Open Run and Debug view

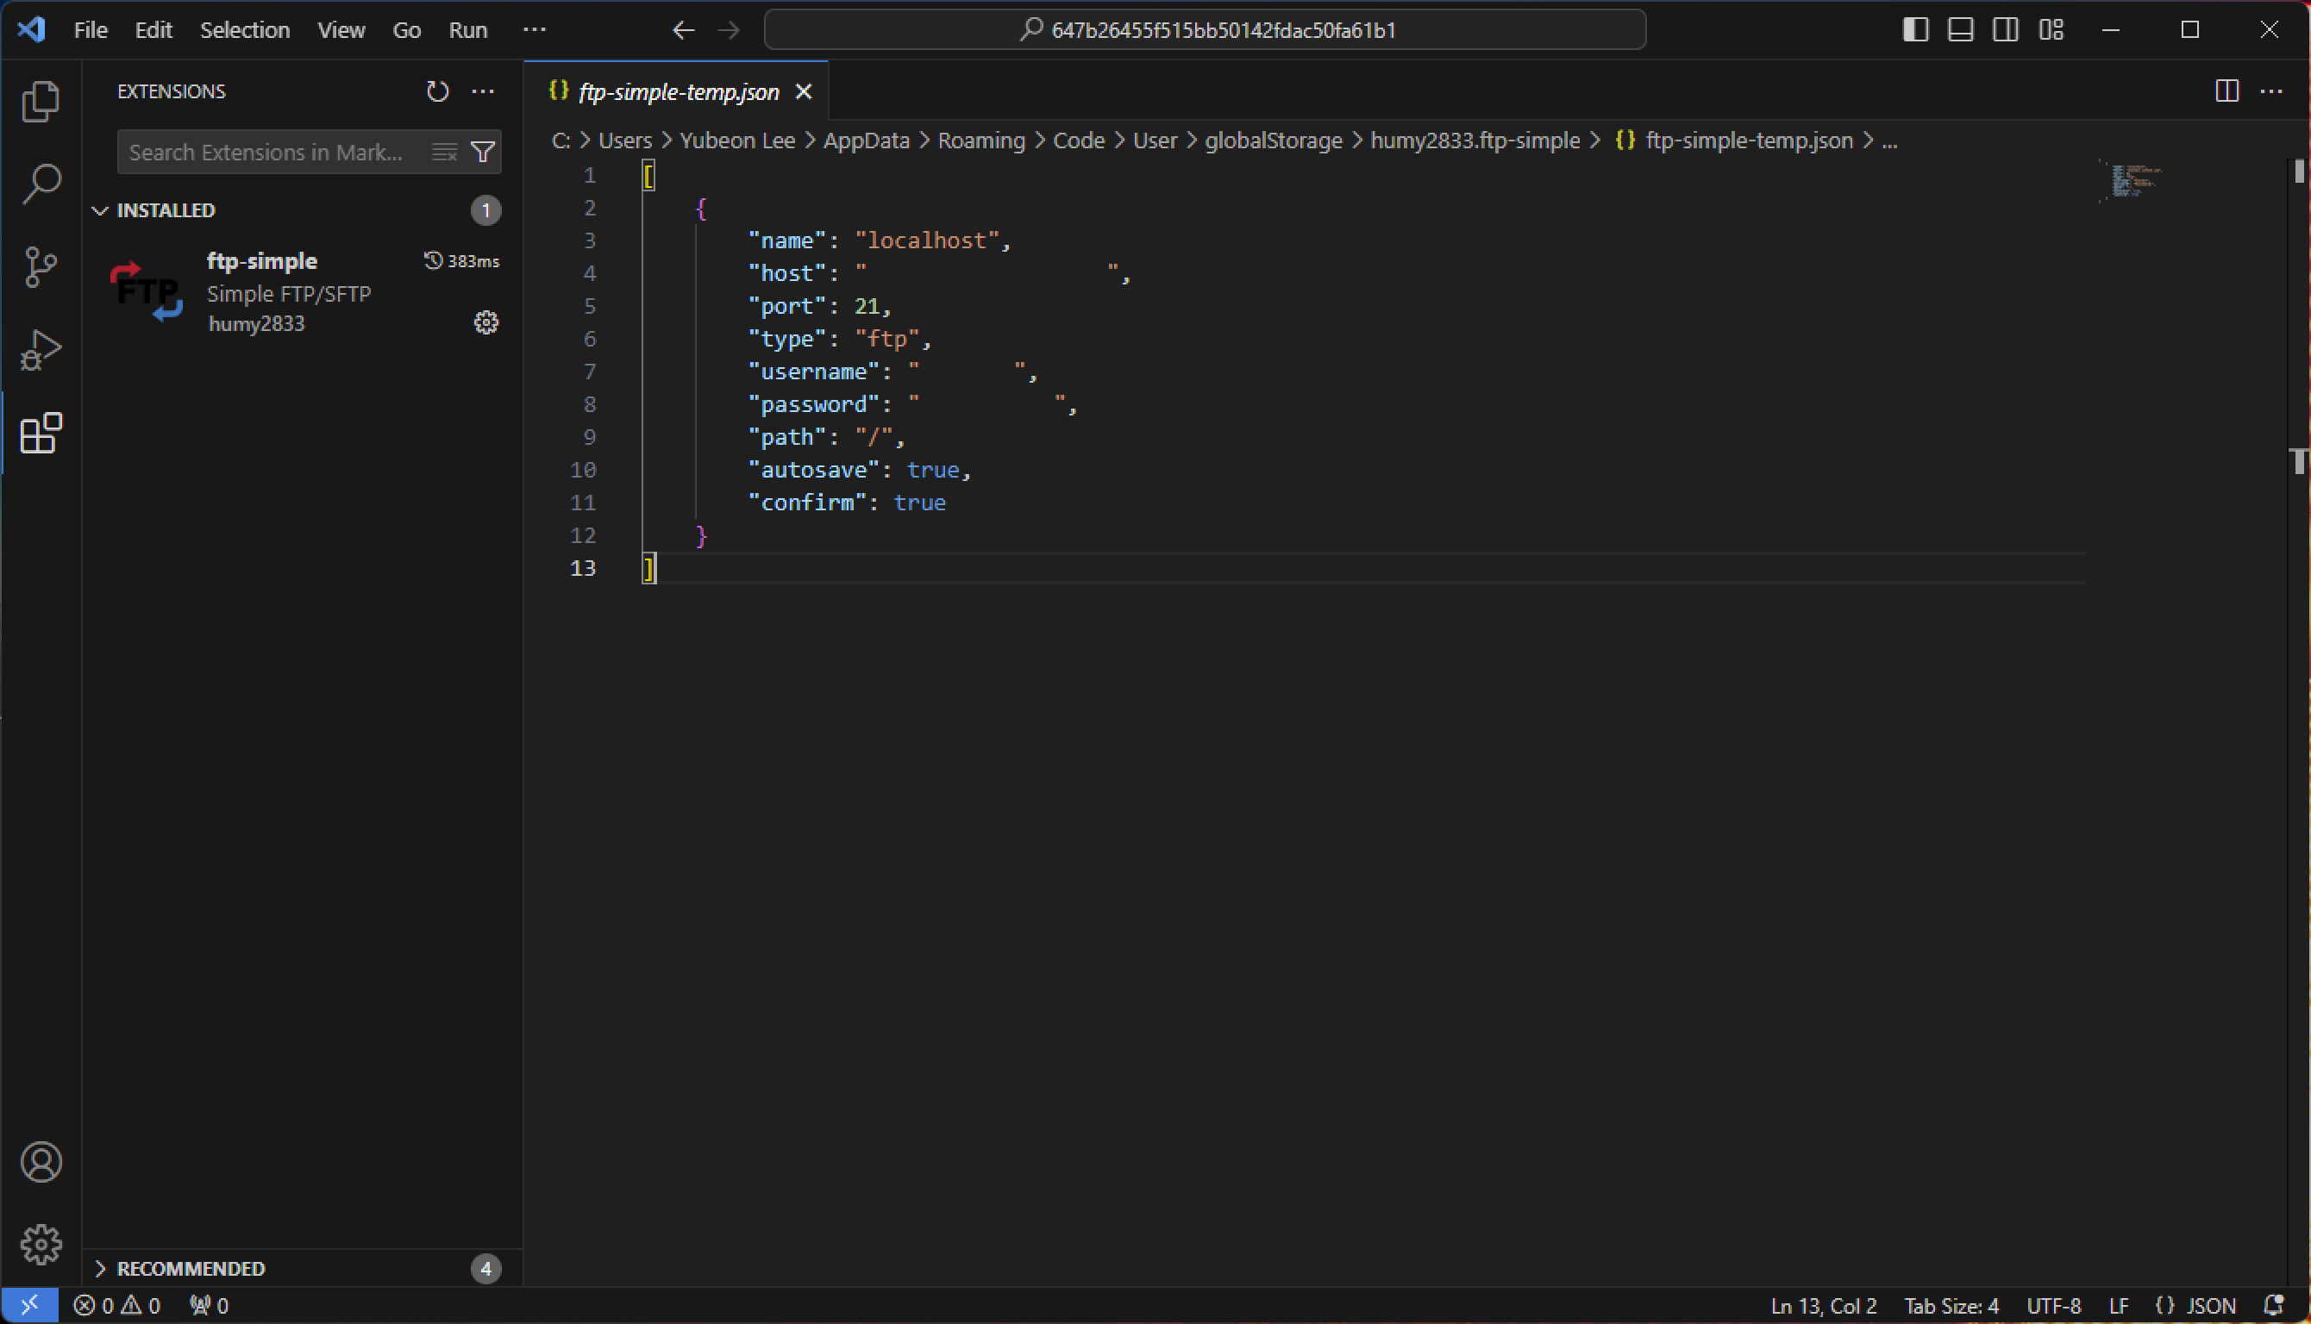[41, 350]
